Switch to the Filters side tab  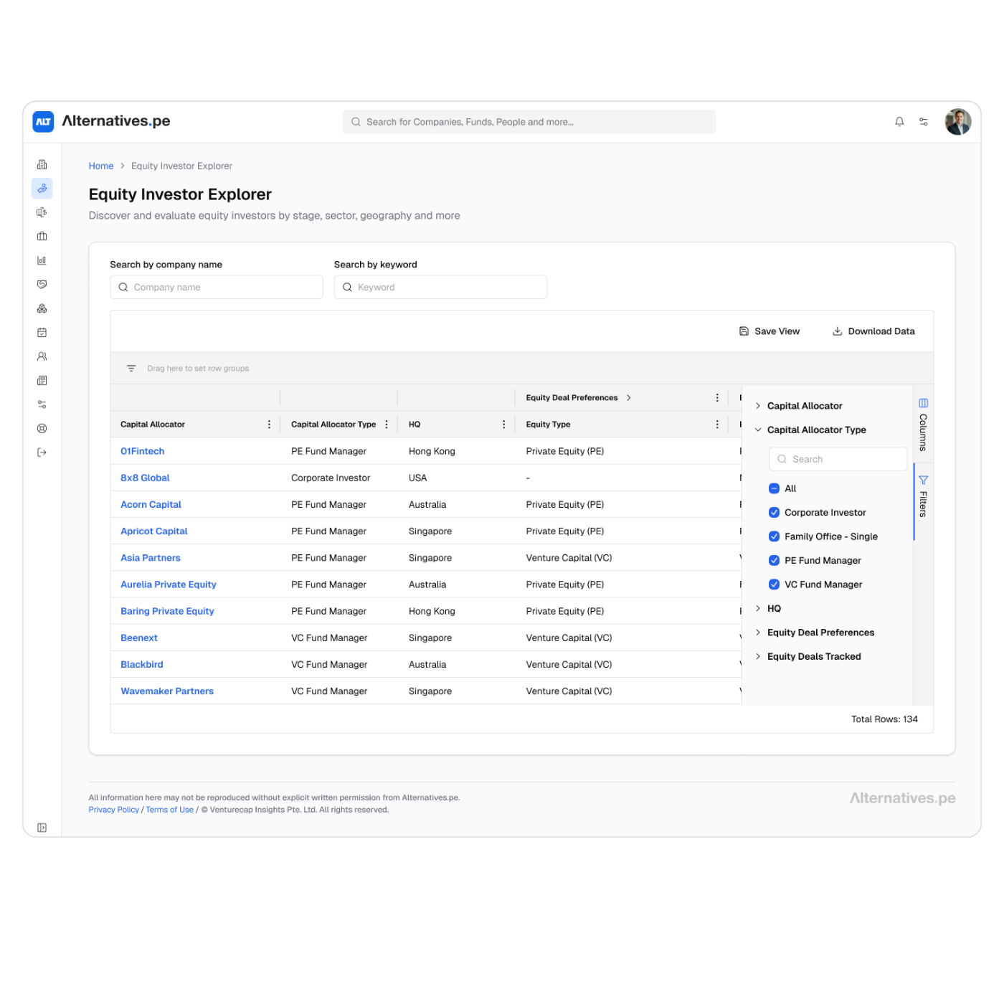924,496
